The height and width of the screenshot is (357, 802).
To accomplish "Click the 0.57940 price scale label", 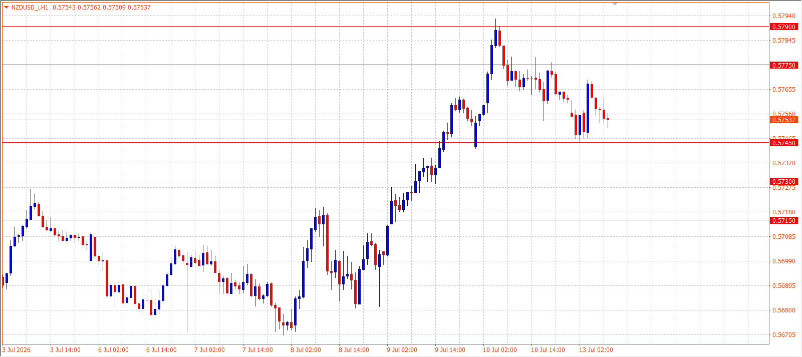I will point(784,16).
